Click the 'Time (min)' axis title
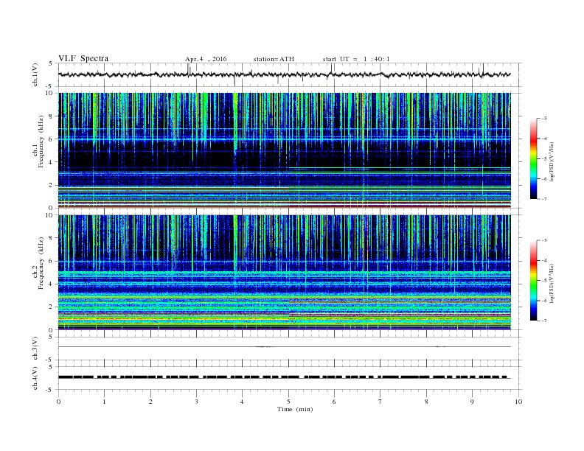The width and height of the screenshot is (584, 451). (295, 409)
